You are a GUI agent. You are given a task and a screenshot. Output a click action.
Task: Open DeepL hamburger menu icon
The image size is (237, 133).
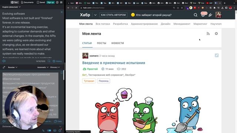click(61, 3)
